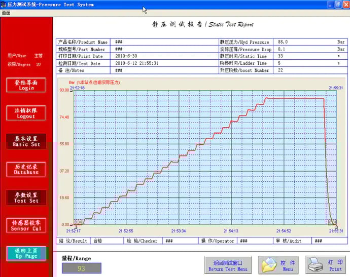The height and width of the screenshot is (277, 350).
Task: Click the Logout button
Action: [26, 113]
